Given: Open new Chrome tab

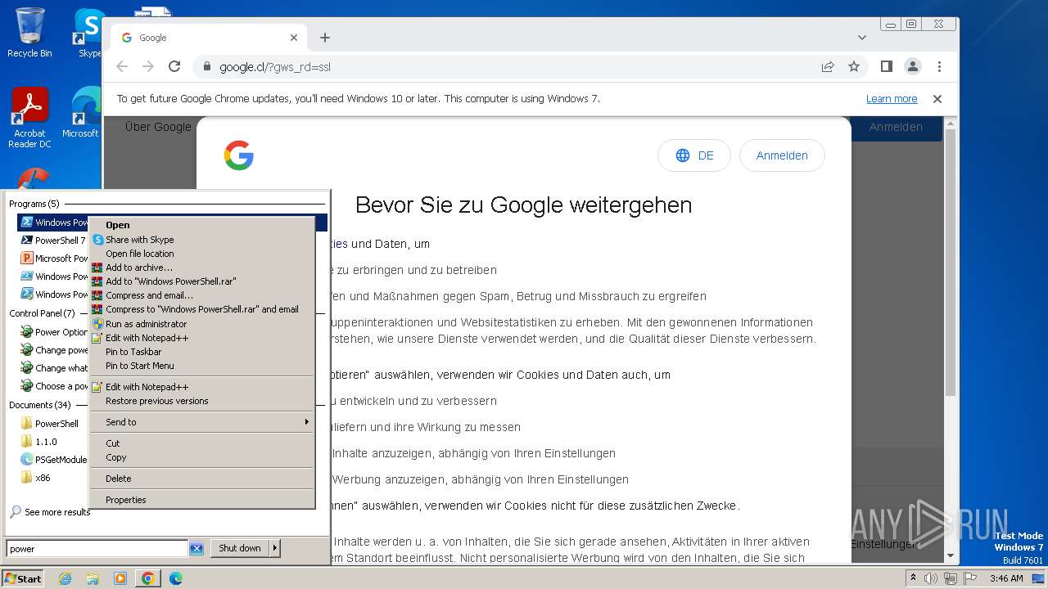Looking at the screenshot, I should 325,38.
